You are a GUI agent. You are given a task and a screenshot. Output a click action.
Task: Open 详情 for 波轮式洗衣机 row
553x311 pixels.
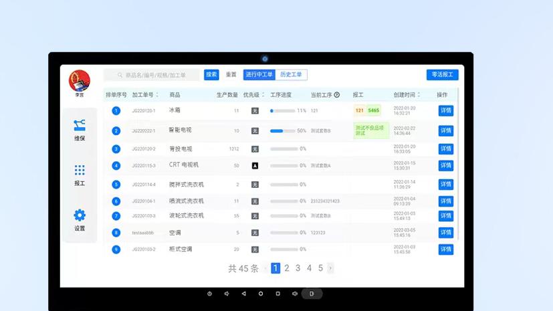click(x=446, y=216)
